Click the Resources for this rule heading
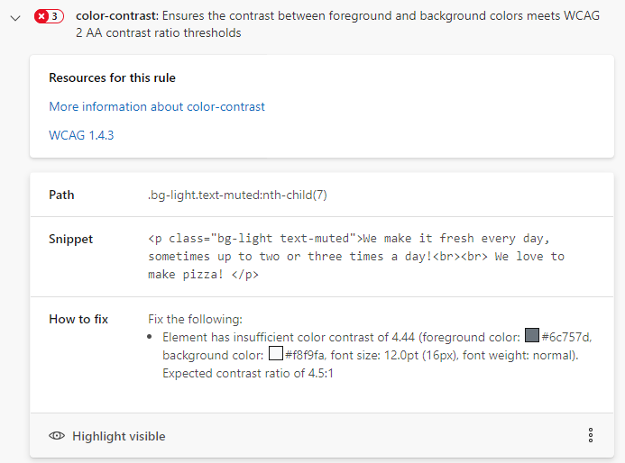 click(112, 77)
